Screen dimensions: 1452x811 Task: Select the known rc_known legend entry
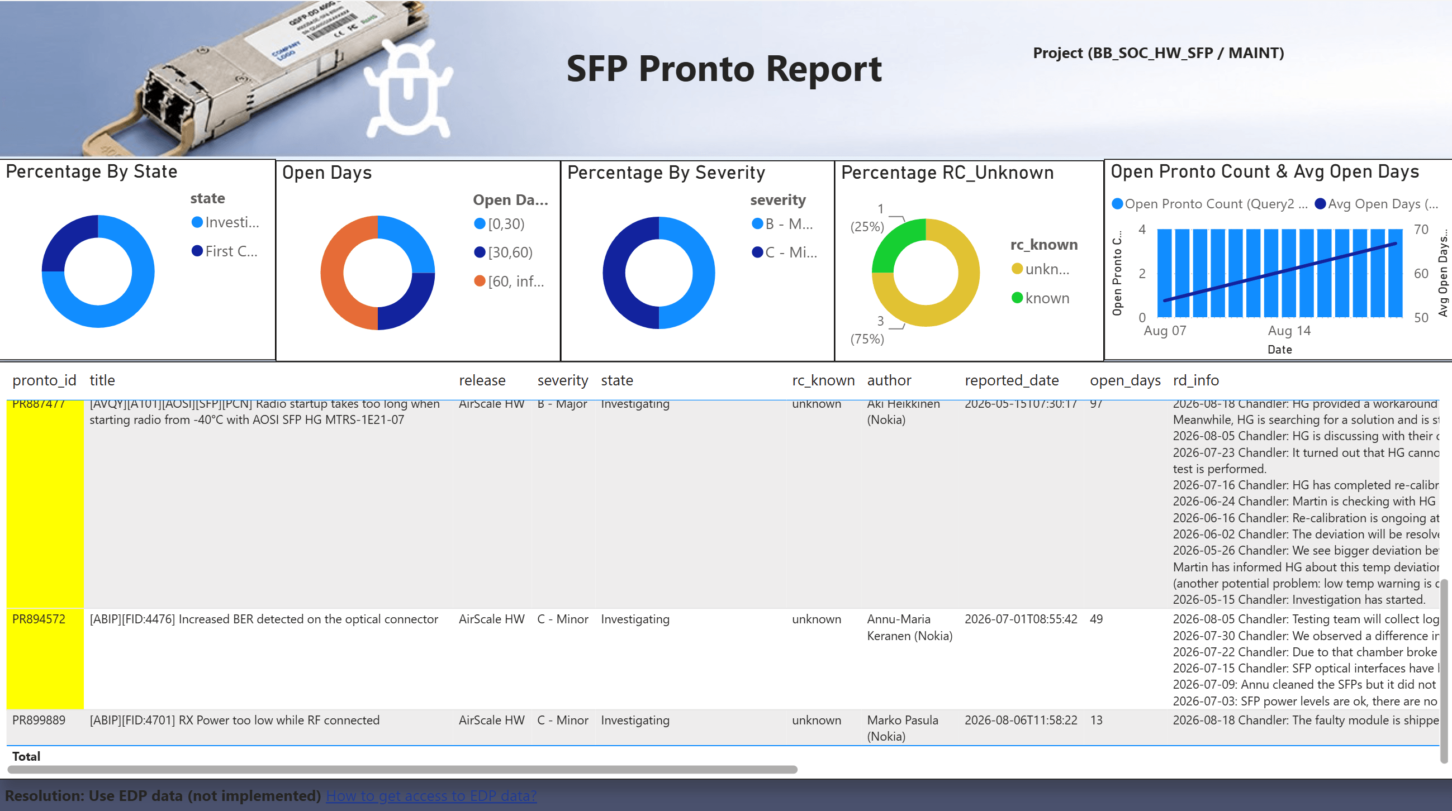click(1041, 298)
